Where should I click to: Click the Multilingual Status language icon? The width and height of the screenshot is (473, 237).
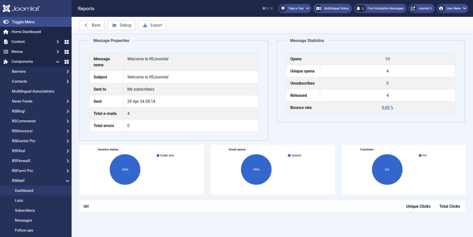(x=319, y=8)
